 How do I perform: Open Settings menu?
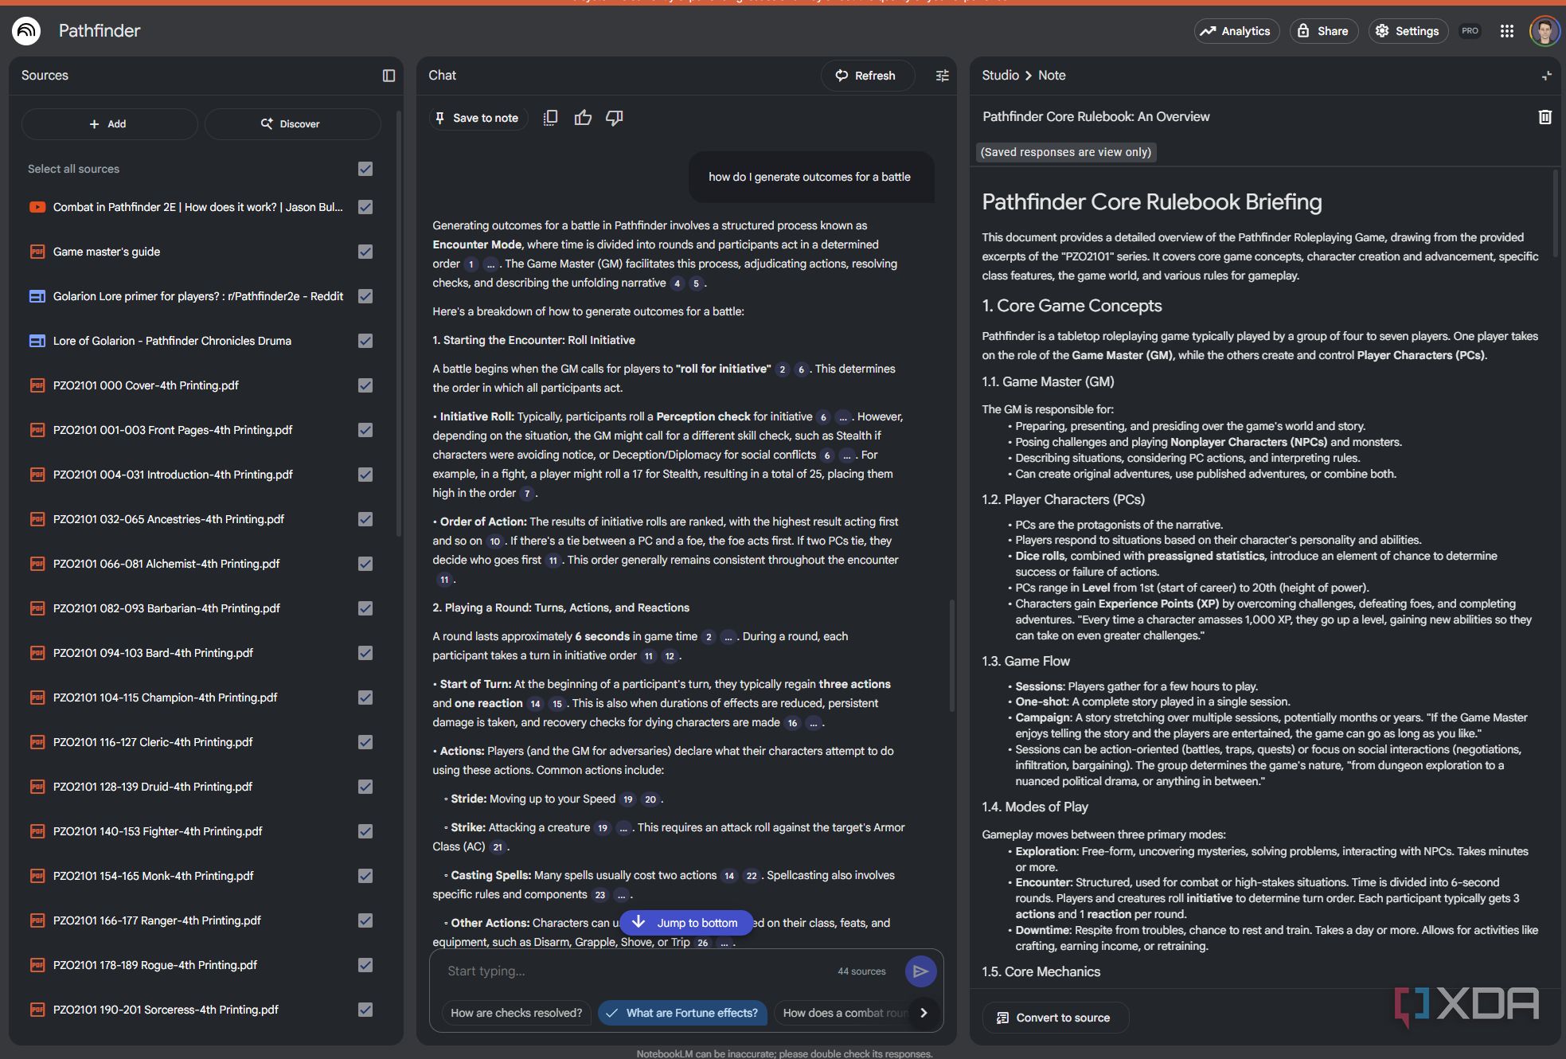(x=1408, y=31)
